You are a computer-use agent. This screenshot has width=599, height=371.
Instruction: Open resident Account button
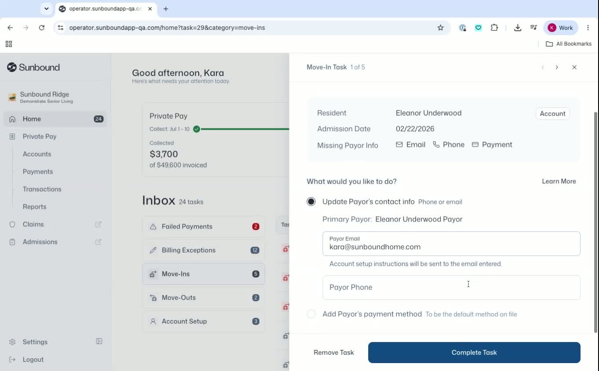tap(552, 113)
